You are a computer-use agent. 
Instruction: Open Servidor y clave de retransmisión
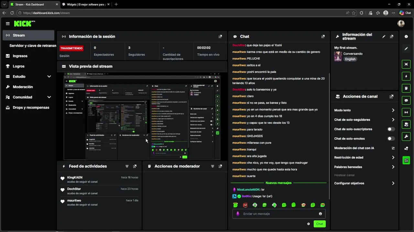pyautogui.click(x=32, y=46)
